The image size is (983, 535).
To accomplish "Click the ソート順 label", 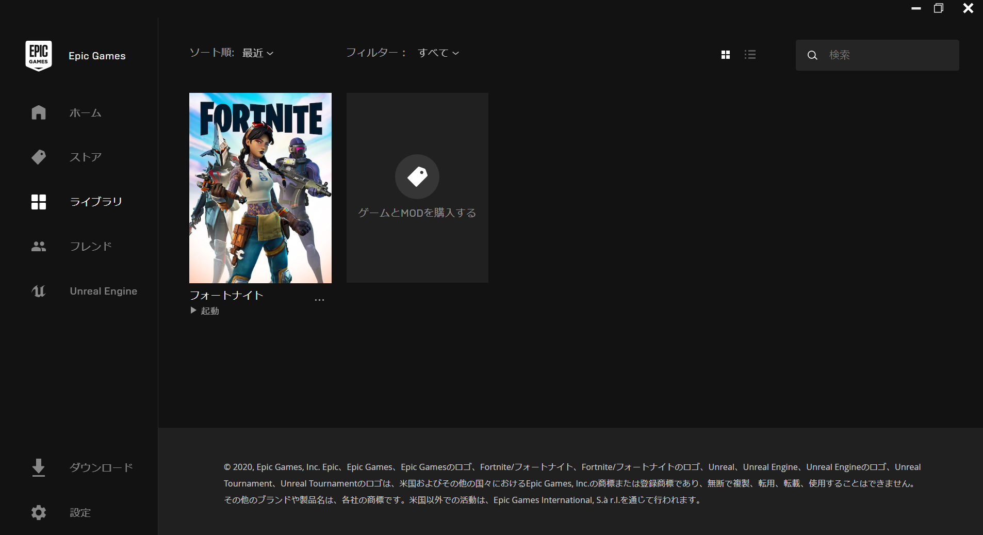I will (x=212, y=53).
